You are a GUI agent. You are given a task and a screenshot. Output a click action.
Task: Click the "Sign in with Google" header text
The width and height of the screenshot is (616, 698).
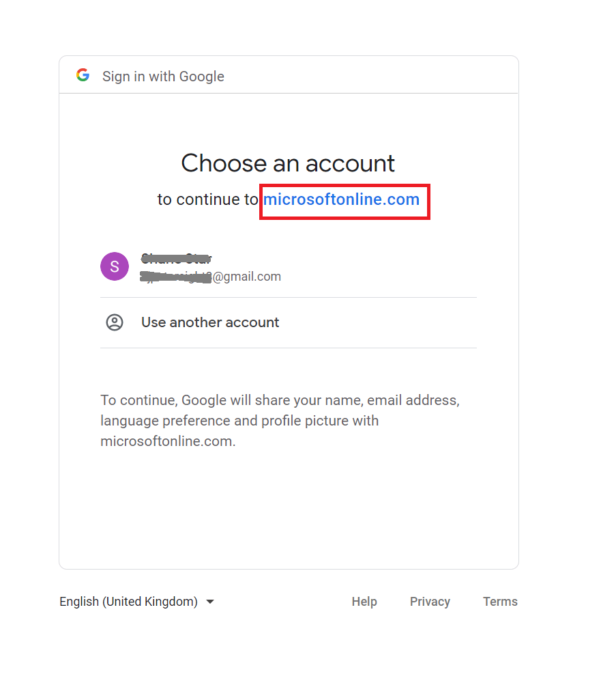coord(163,76)
